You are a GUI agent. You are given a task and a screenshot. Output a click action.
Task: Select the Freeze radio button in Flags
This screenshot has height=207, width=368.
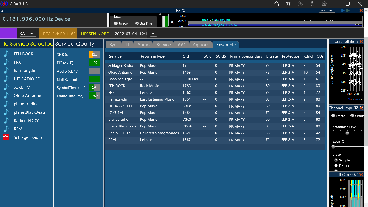click(116, 23)
